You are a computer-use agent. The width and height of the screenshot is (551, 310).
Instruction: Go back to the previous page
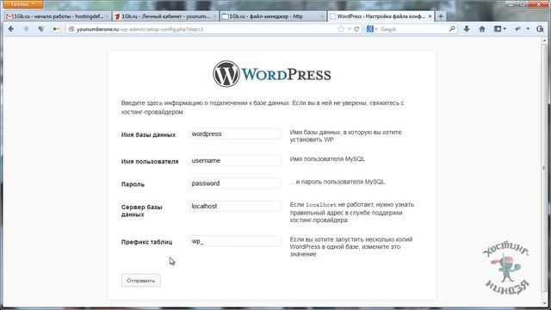(x=11, y=29)
